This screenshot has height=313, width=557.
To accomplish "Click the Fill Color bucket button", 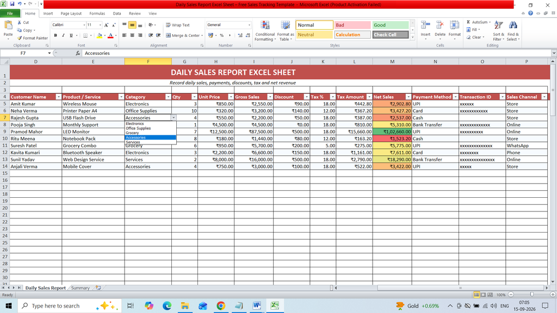I will coord(100,35).
